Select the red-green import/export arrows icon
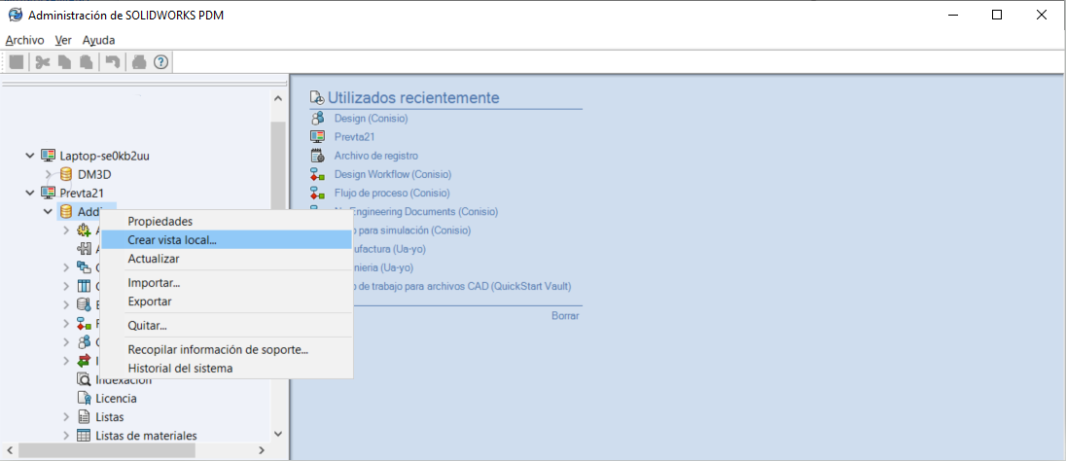 tap(85, 361)
